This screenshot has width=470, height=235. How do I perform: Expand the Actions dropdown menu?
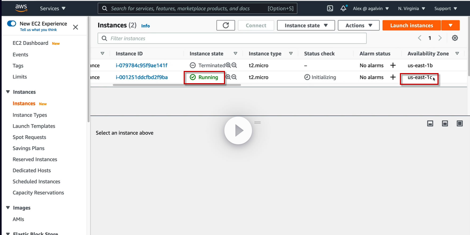point(358,25)
